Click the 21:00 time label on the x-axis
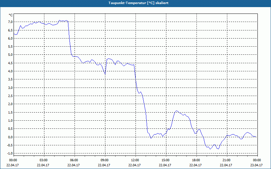Image resolution: width=271 pixels, height=169 pixels. 227,160
